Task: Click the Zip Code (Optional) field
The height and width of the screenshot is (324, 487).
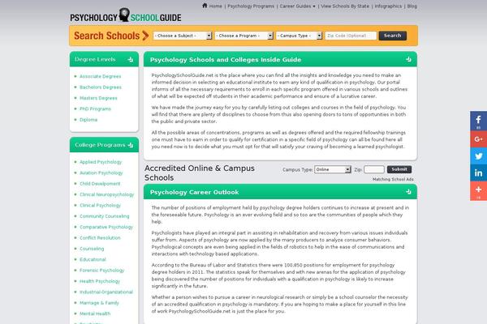Action: (x=351, y=36)
